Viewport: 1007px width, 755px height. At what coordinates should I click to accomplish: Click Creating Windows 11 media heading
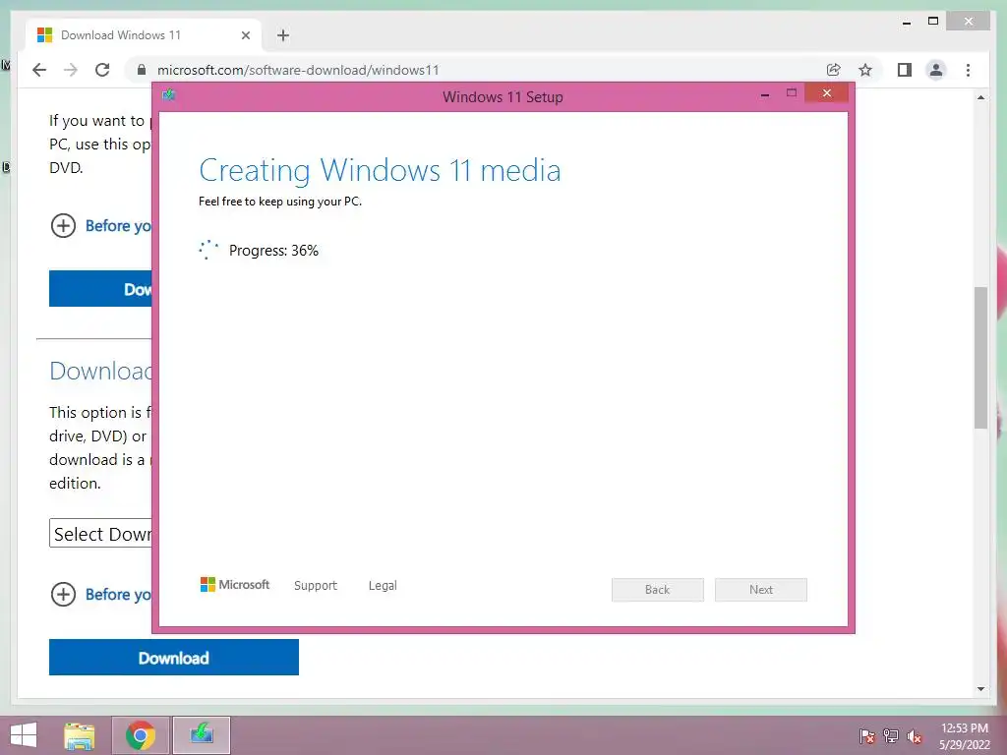[380, 171]
